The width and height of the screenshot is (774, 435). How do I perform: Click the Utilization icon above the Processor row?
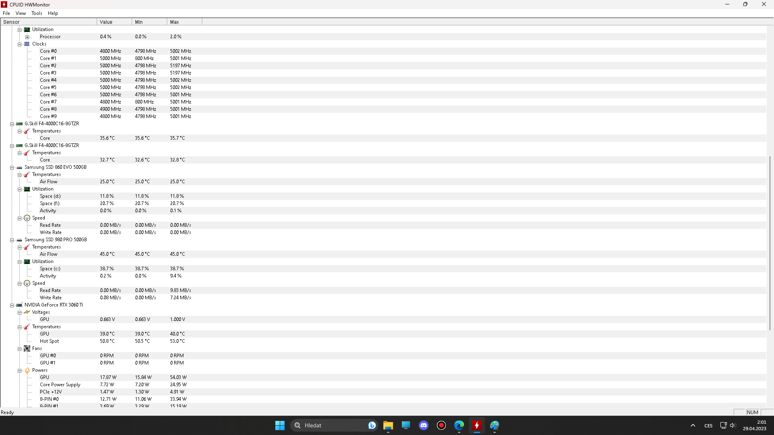pyautogui.click(x=27, y=29)
